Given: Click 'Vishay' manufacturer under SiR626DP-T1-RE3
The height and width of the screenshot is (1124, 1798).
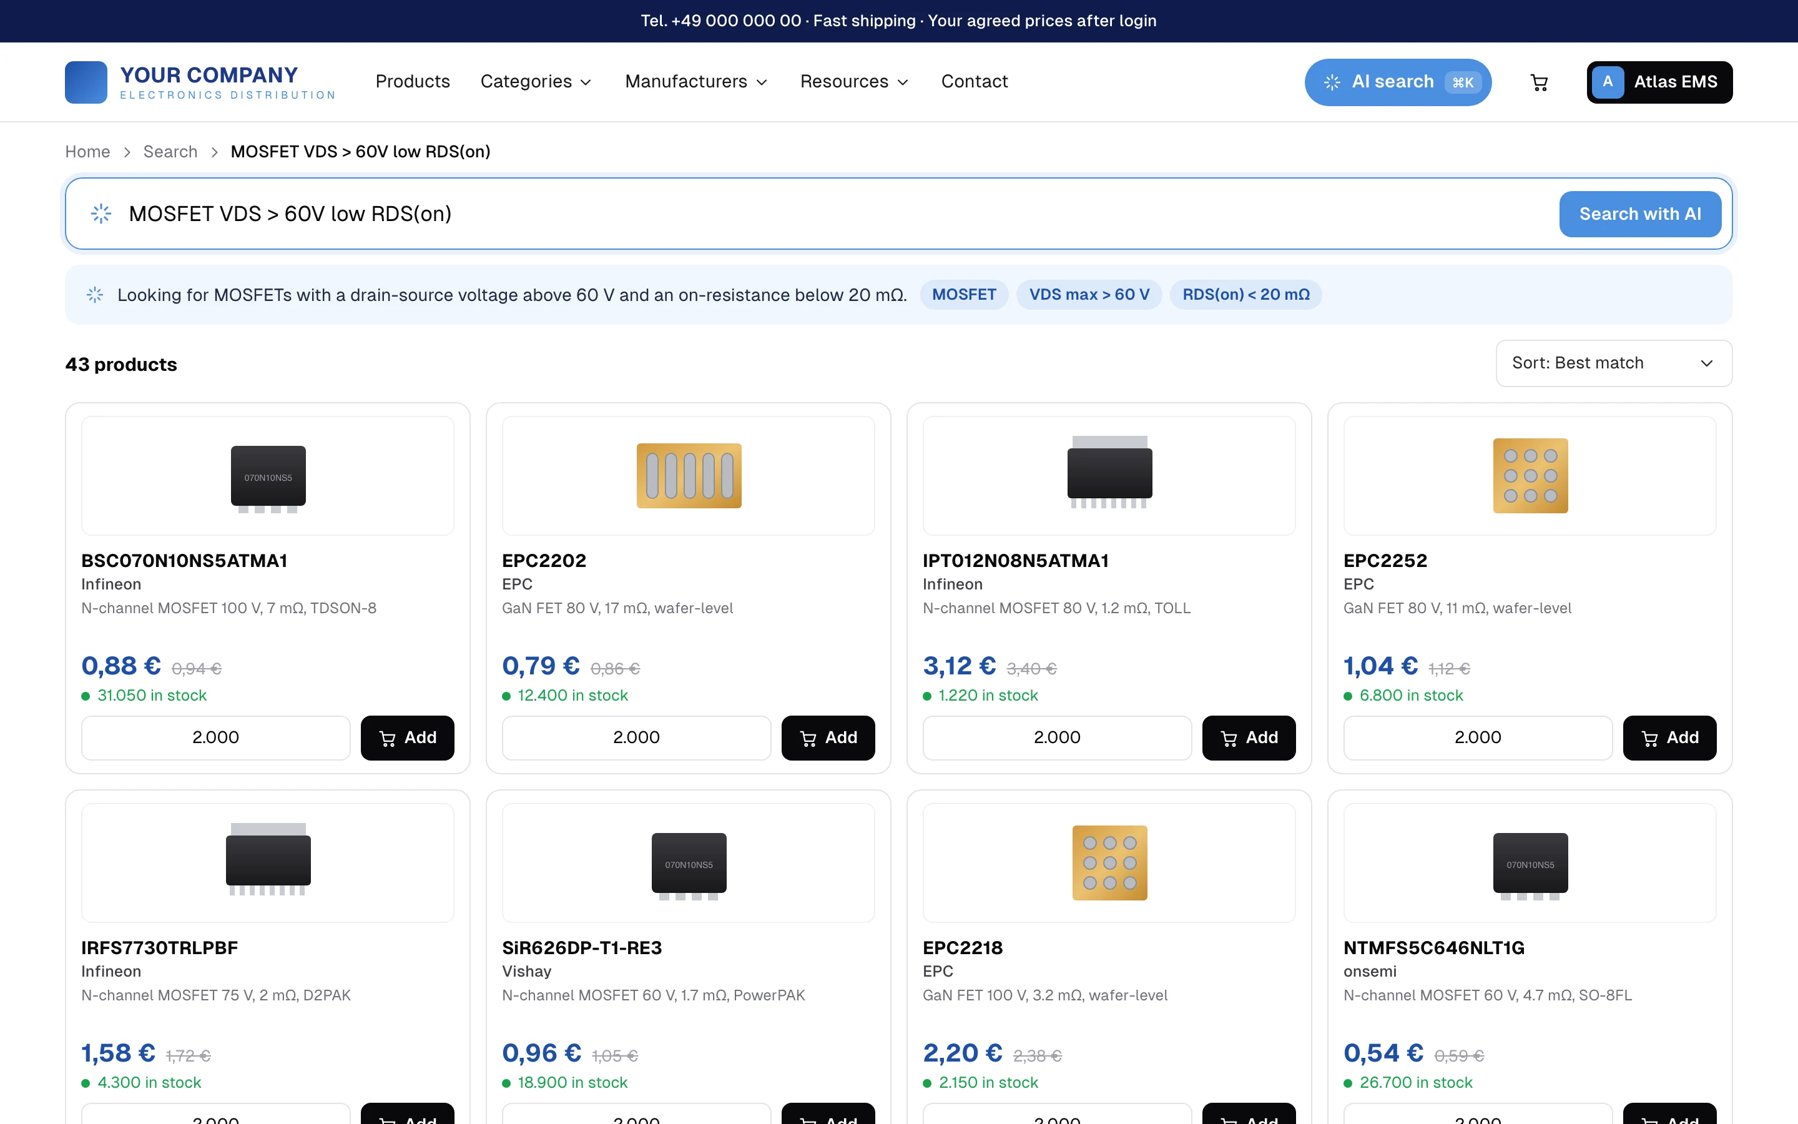Looking at the screenshot, I should tap(527, 972).
